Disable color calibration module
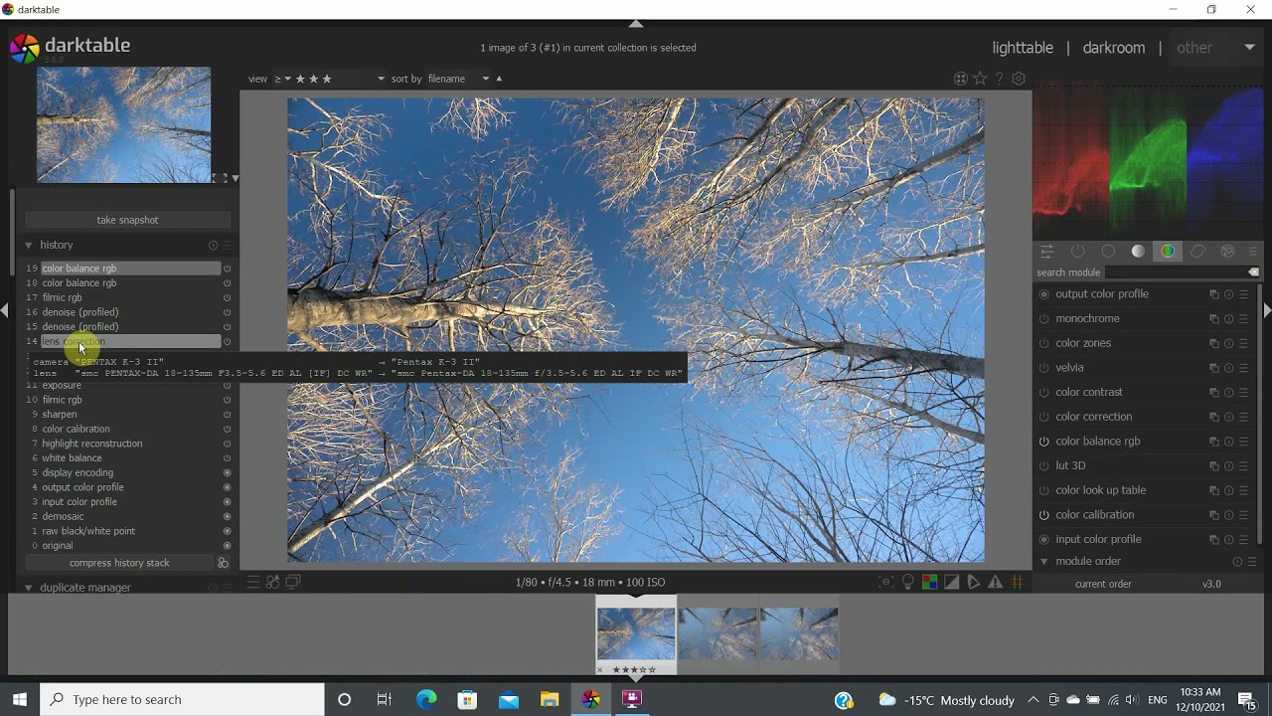The width and height of the screenshot is (1272, 716). pyautogui.click(x=1043, y=515)
